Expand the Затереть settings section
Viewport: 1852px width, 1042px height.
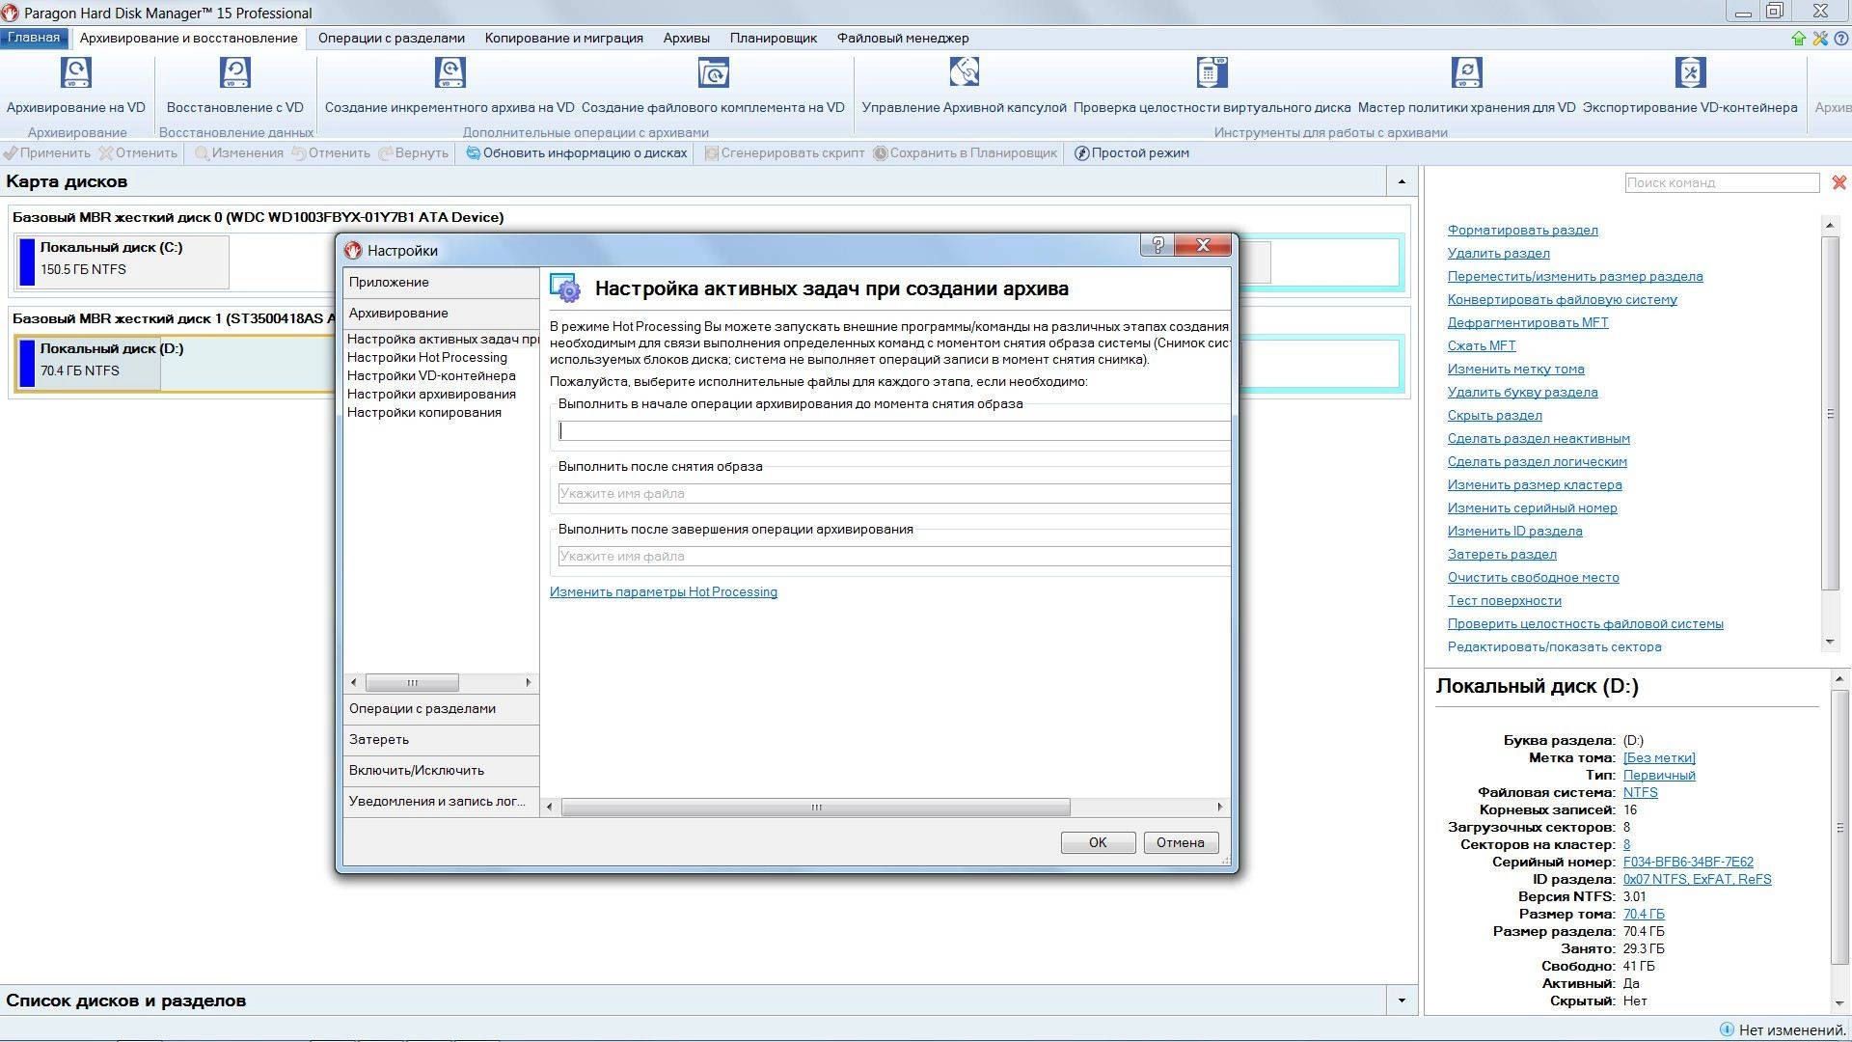[x=441, y=739]
